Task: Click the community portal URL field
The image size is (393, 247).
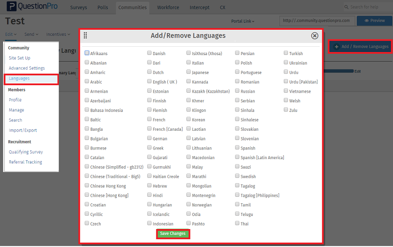Action: (317, 21)
